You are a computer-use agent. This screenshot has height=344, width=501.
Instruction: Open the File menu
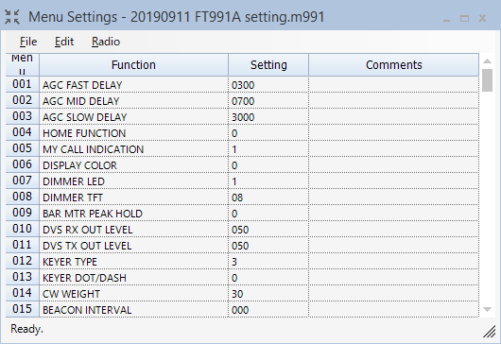click(28, 42)
